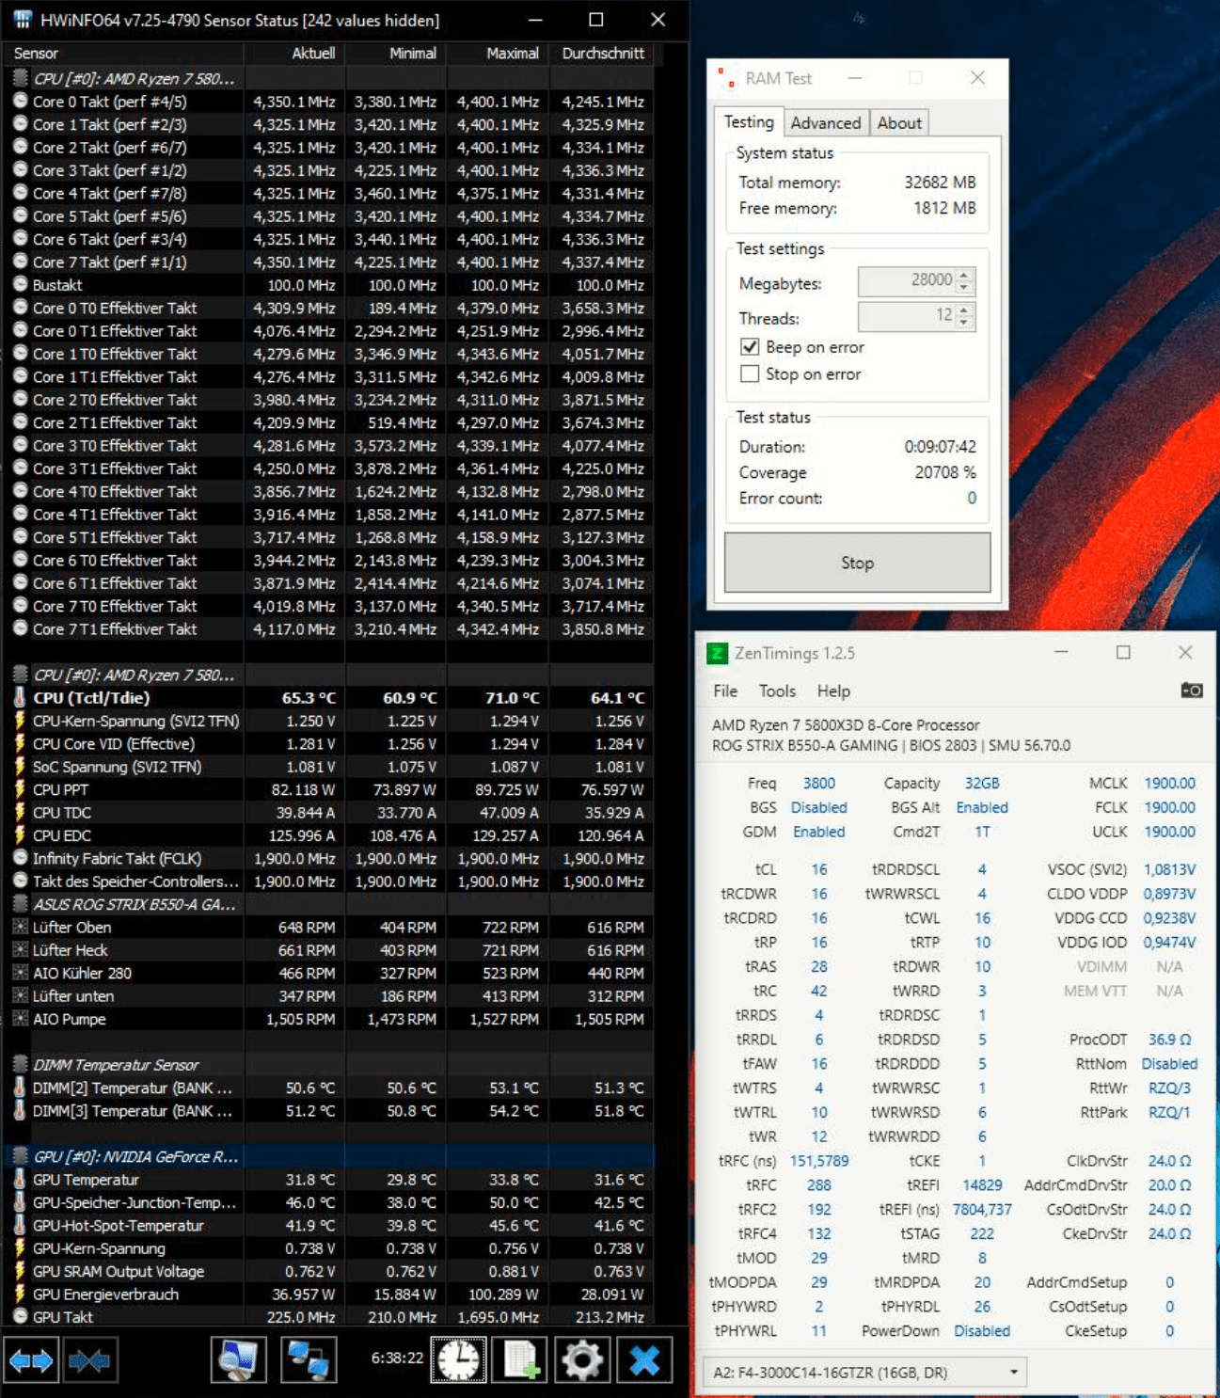Click the VSOC (SVI2) value 1,0813V

[1169, 869]
